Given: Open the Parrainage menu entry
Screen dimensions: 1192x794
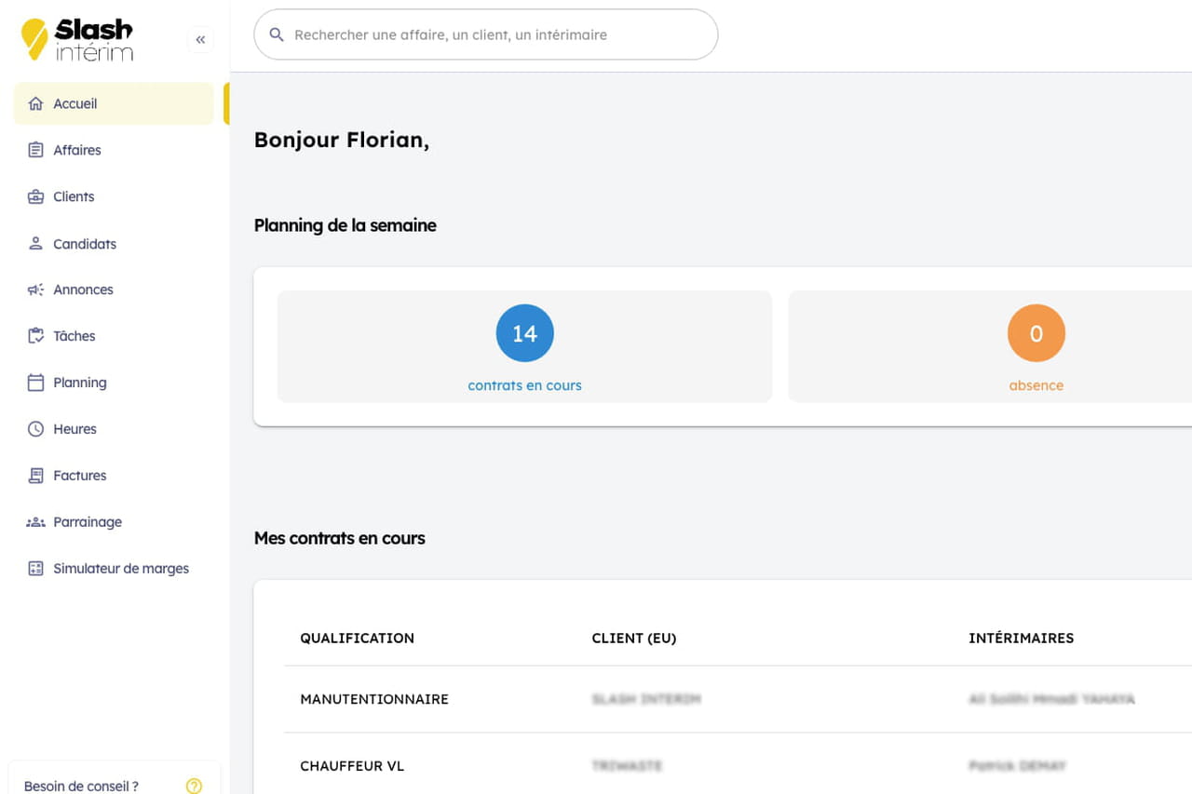Looking at the screenshot, I should (86, 522).
